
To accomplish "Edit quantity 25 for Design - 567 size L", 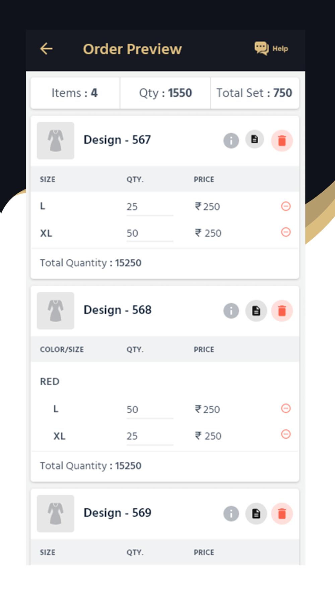I will pos(150,207).
